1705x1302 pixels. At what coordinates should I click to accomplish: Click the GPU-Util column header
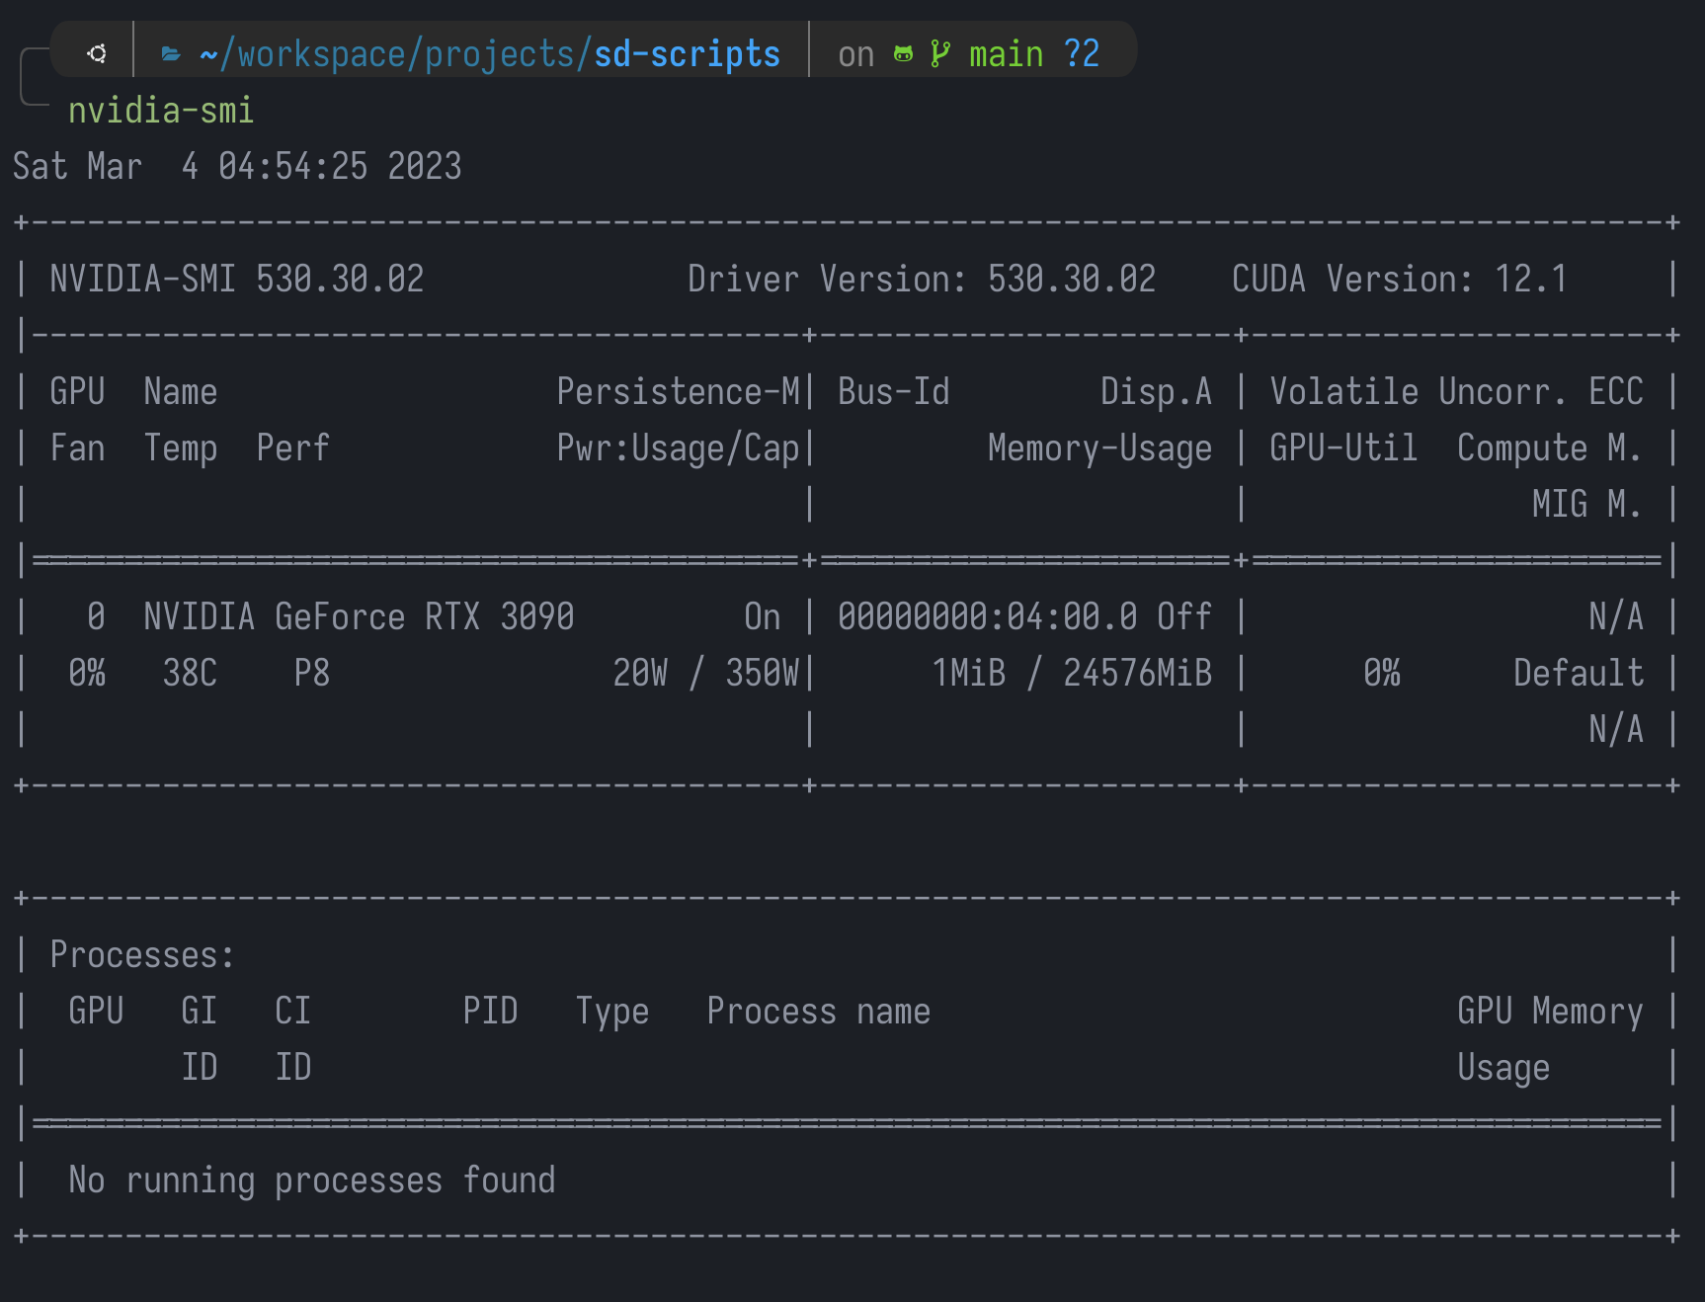(1343, 448)
